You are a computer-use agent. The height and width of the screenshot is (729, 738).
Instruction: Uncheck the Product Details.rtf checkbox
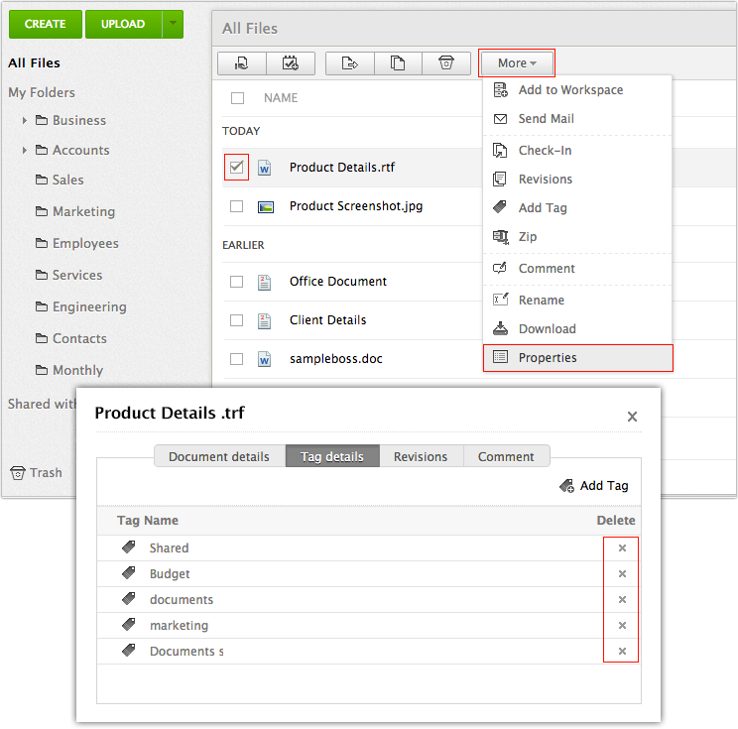click(237, 167)
